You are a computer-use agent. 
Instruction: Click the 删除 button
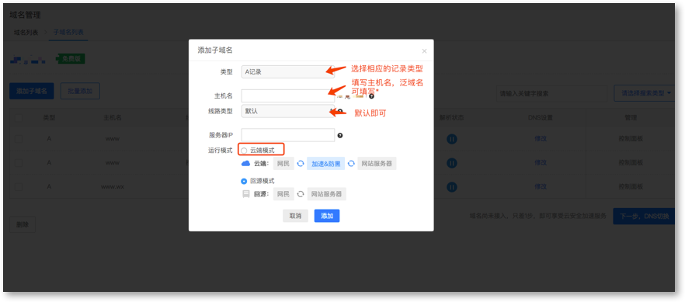pos(23,225)
